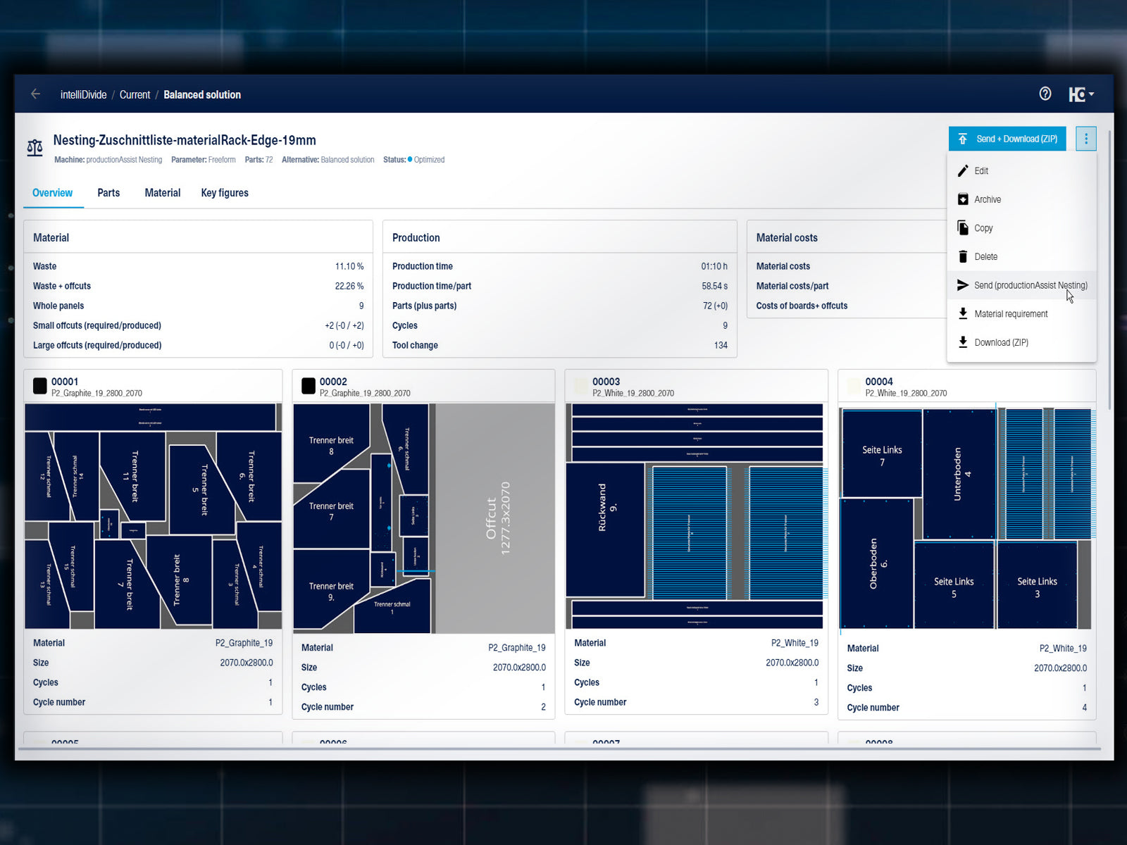Image resolution: width=1127 pixels, height=845 pixels.
Task: Open the HC user account dropdown
Action: pos(1081,94)
